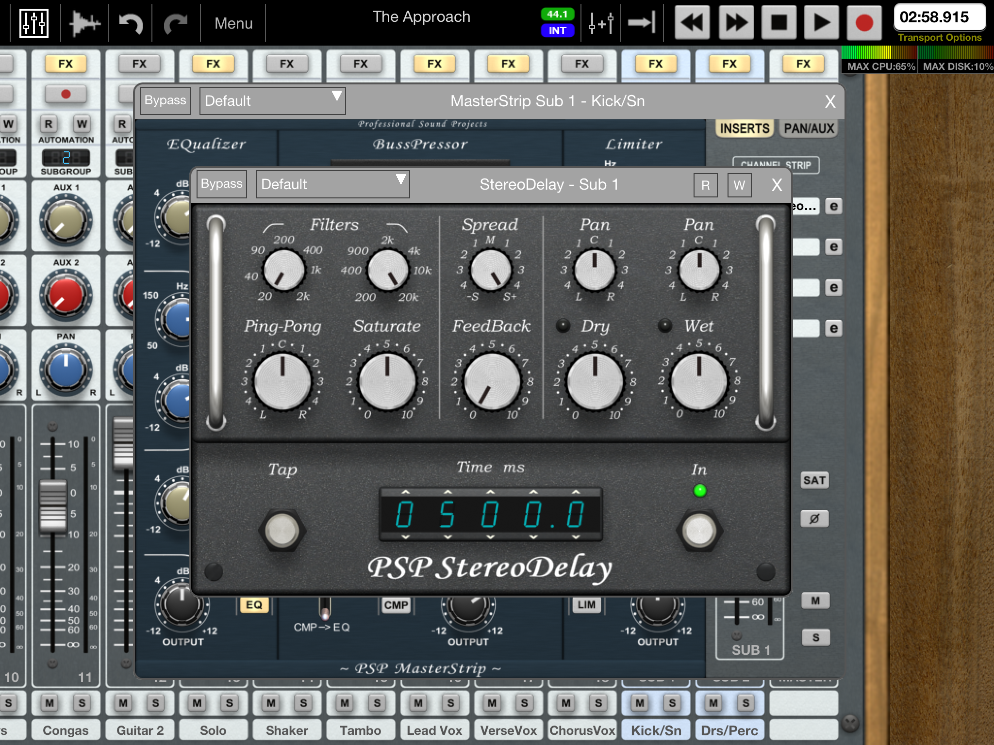Viewport: 994px width, 745px height.
Task: Tap the 02:58.915 time display
Action: point(940,17)
